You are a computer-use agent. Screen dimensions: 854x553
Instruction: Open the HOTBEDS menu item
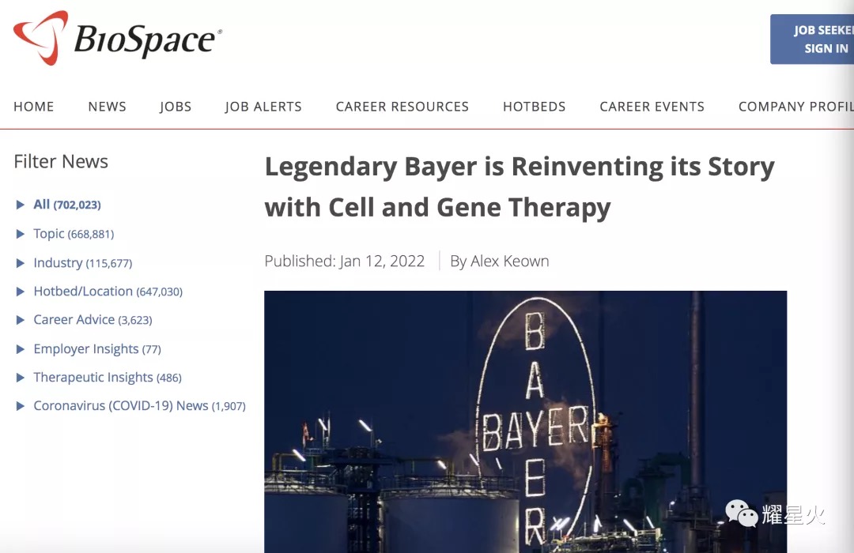(x=535, y=107)
